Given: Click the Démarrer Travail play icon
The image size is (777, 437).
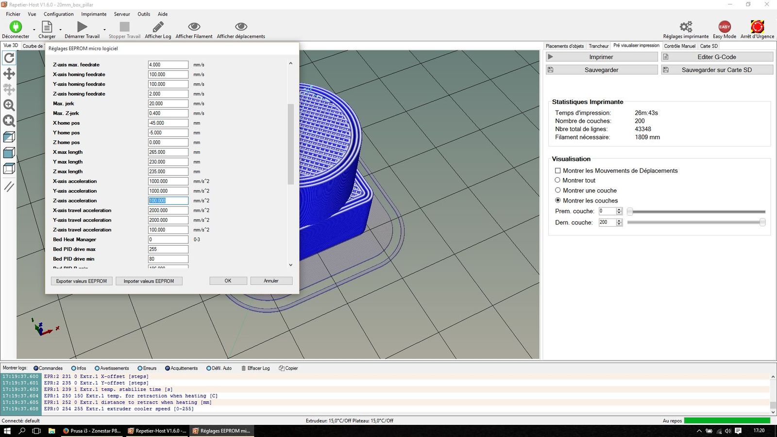Looking at the screenshot, I should coord(82,27).
